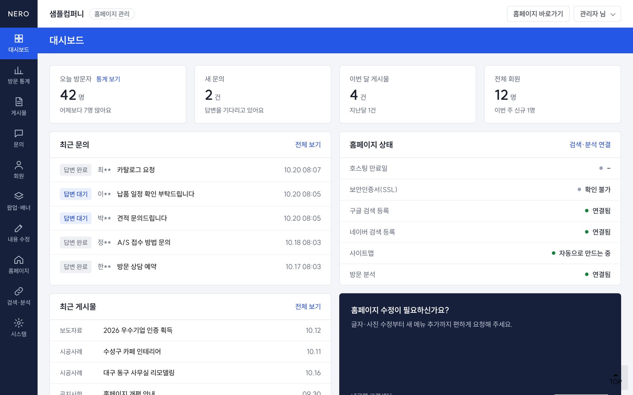Click 구글 검색 등록 status row
Image resolution: width=633 pixels, height=395 pixels.
pyautogui.click(x=480, y=211)
